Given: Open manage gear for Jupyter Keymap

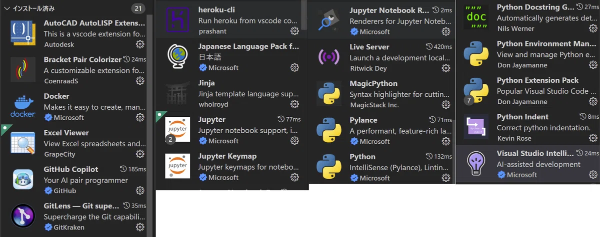Looking at the screenshot, I should pos(294,177).
